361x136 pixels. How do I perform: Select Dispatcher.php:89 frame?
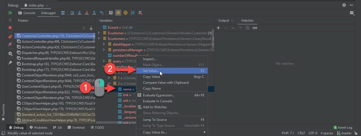tap(55, 53)
